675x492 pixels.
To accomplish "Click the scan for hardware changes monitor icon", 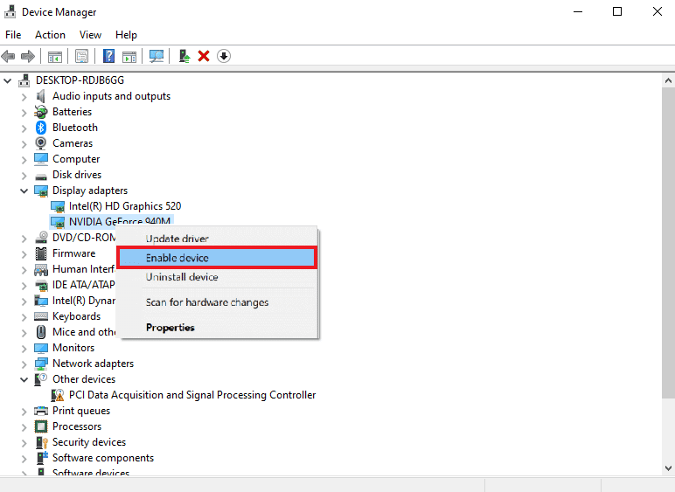I will tap(157, 56).
